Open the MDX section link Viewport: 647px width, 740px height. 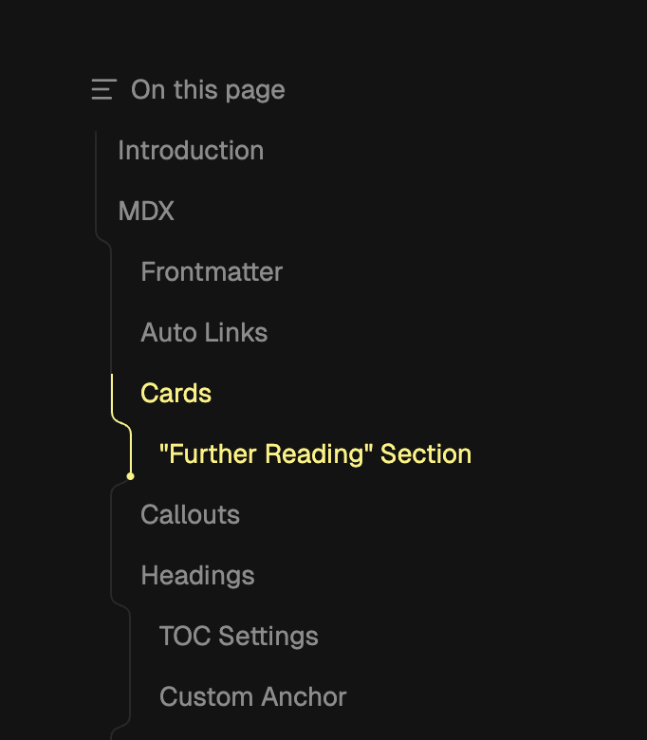tap(146, 212)
